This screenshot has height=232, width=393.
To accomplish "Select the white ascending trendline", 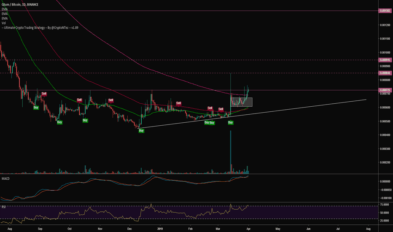I will coord(252,114).
